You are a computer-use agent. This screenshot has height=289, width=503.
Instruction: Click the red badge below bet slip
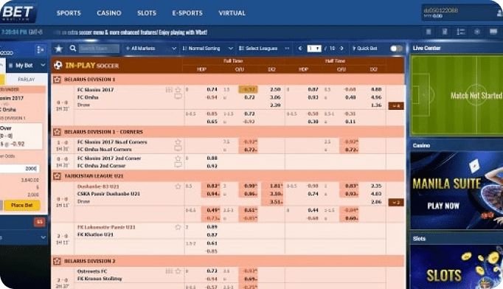point(39,222)
